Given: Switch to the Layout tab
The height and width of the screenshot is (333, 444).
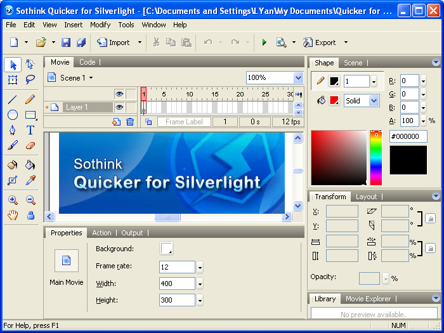Looking at the screenshot, I should pos(366,197).
